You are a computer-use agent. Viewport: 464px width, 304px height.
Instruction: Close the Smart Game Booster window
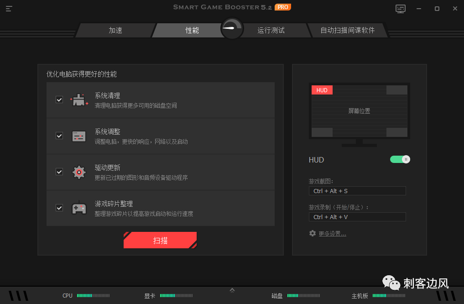coord(455,9)
